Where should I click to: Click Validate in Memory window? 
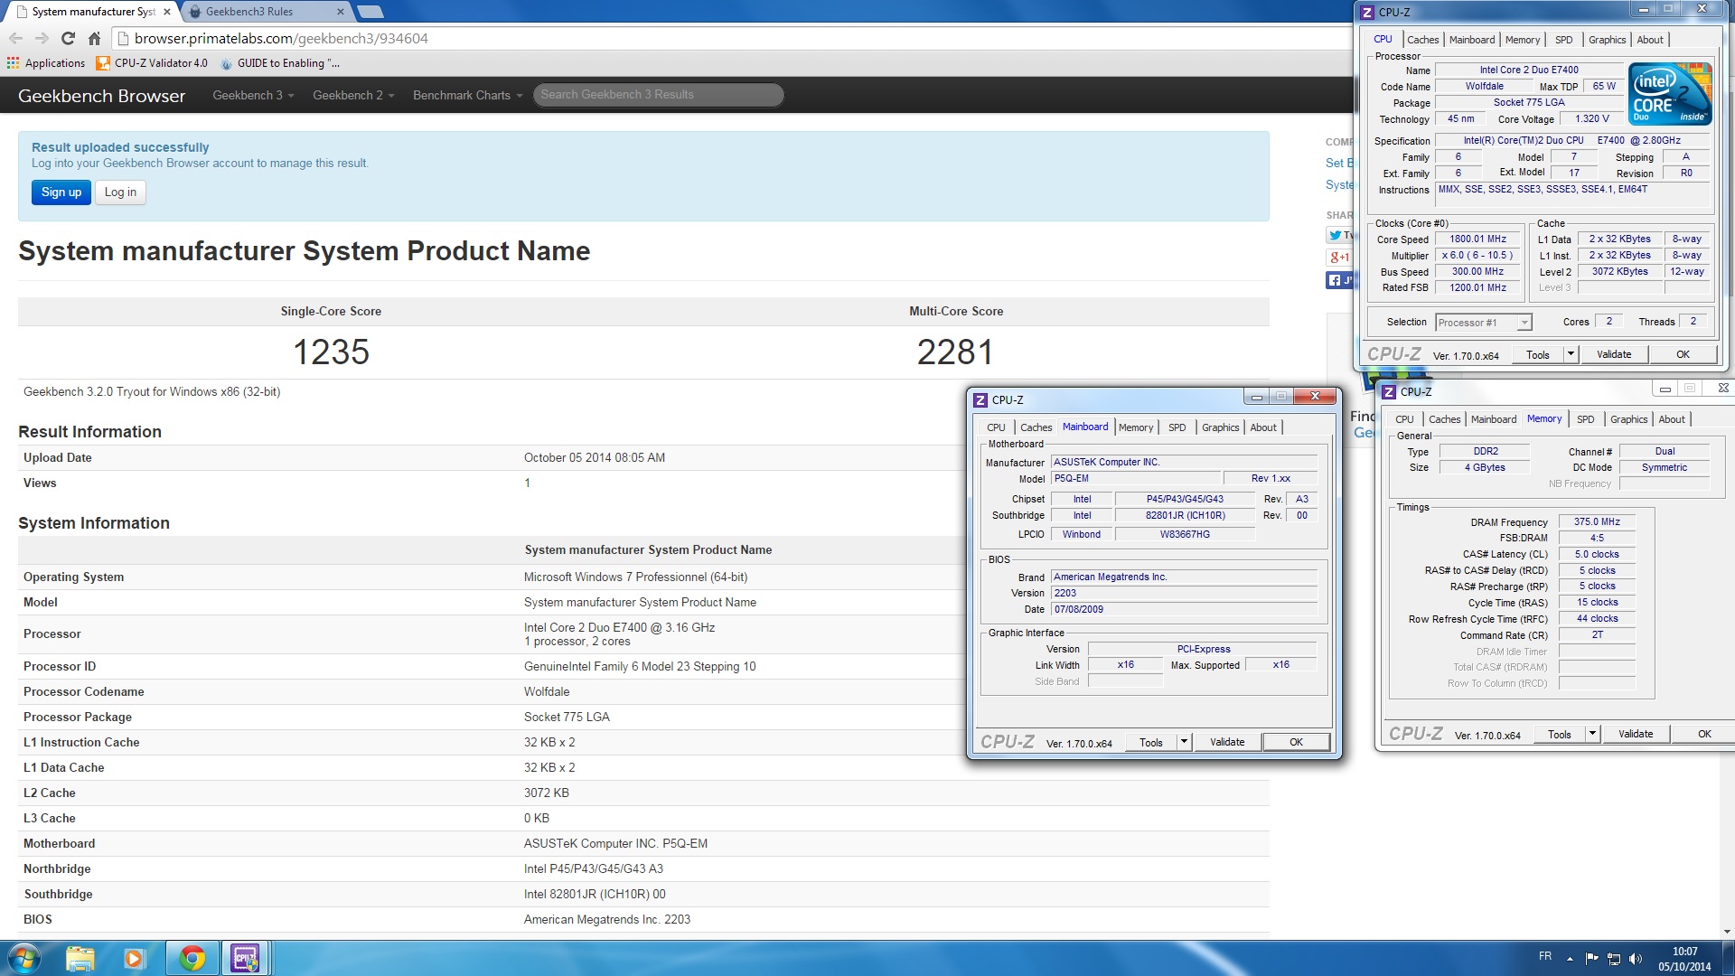click(x=1636, y=734)
